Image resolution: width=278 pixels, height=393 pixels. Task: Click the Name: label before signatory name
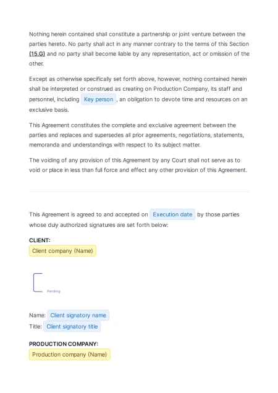pos(37,315)
